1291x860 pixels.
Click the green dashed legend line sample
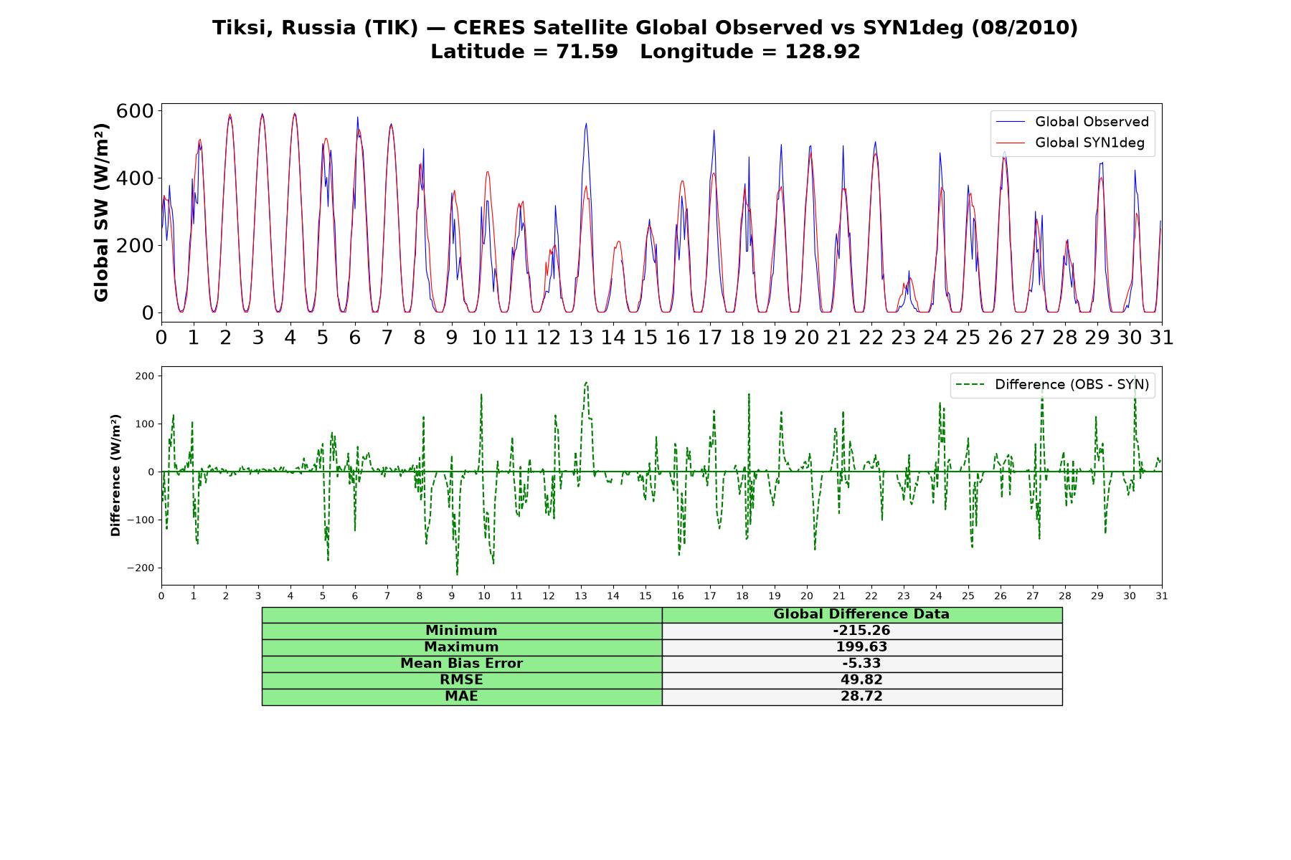pyautogui.click(x=970, y=385)
